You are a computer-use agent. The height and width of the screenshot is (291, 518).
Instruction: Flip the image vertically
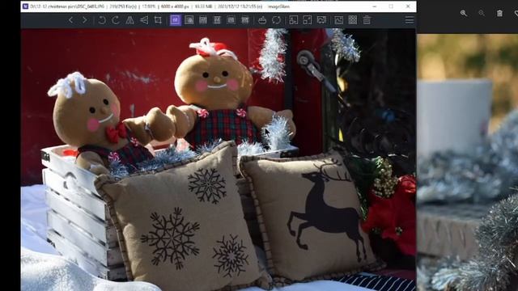click(144, 20)
